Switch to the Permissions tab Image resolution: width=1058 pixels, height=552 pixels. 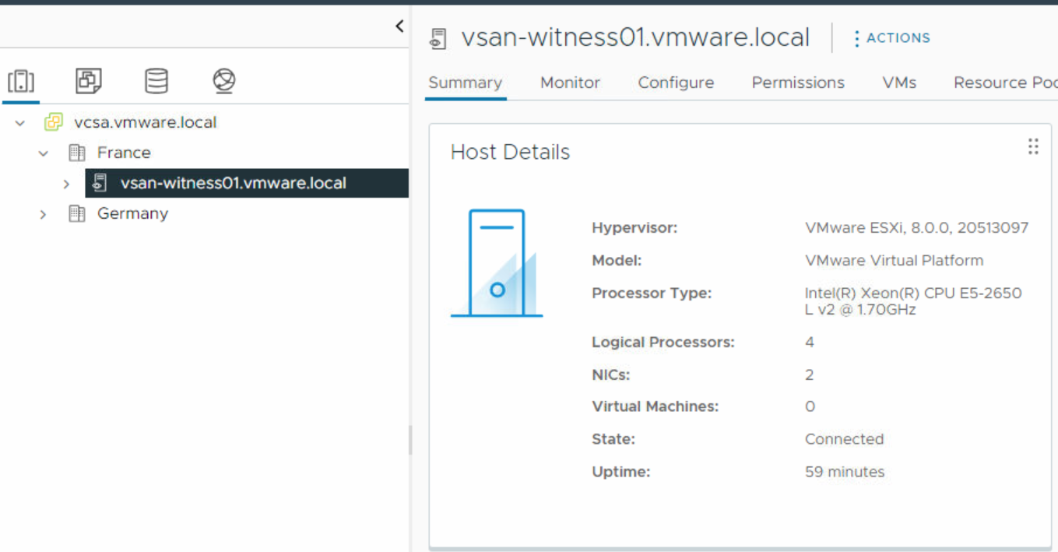(797, 83)
